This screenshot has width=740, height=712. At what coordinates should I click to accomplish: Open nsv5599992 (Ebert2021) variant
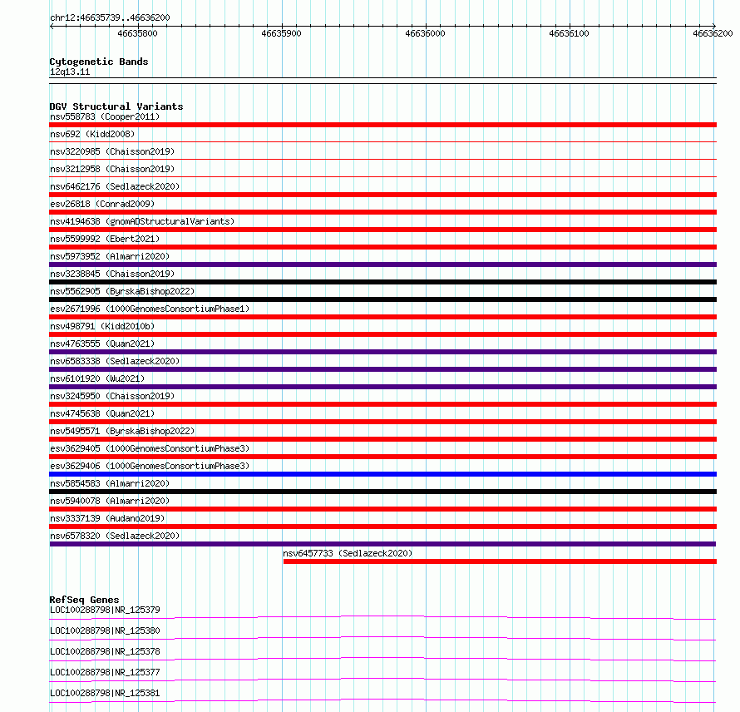tap(105, 239)
